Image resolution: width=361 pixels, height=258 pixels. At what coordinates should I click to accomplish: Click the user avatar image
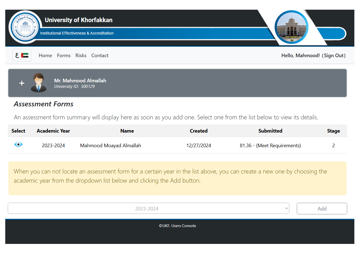click(x=38, y=83)
